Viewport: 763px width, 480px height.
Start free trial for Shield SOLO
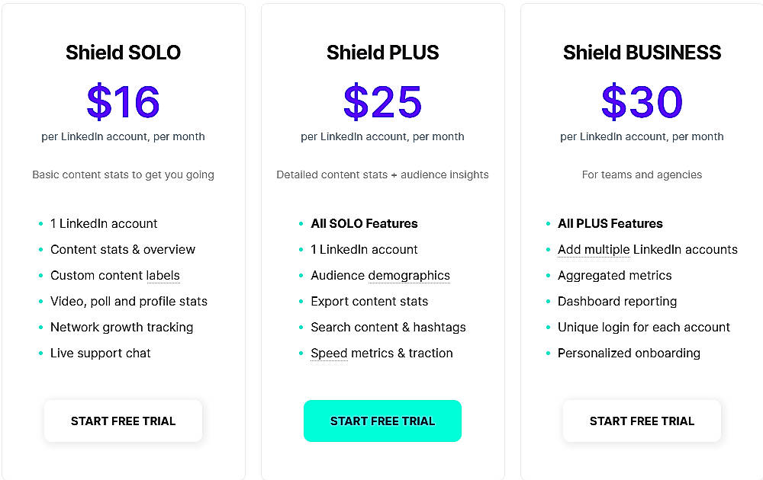tap(123, 421)
